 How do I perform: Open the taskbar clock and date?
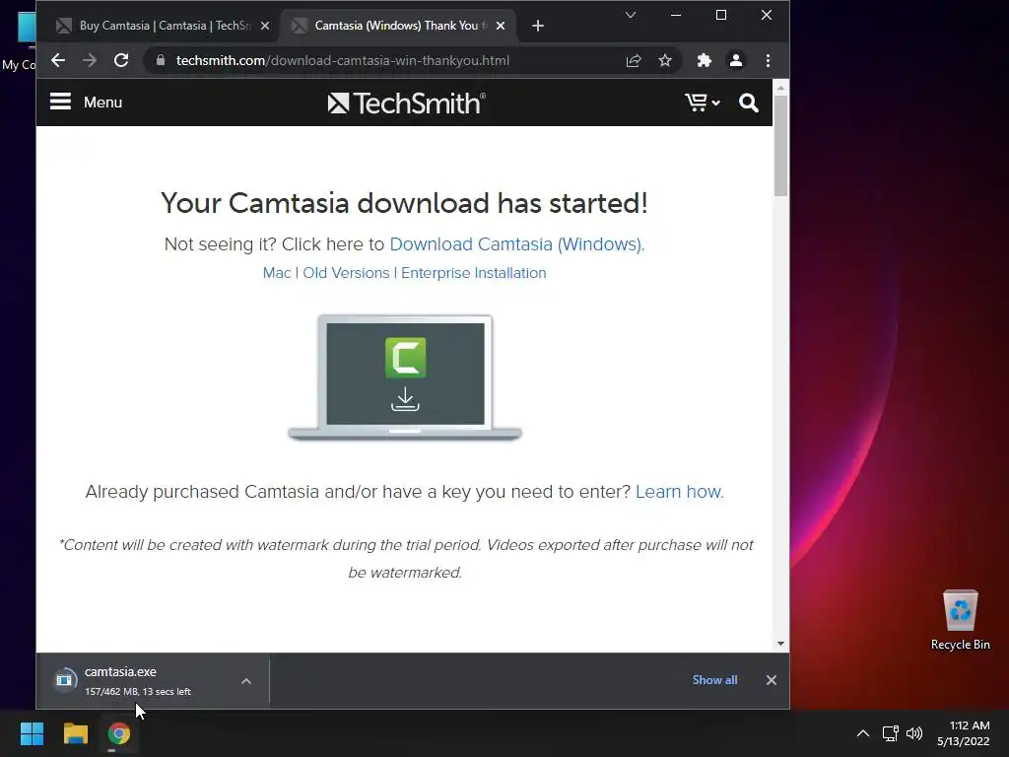pyautogui.click(x=964, y=733)
